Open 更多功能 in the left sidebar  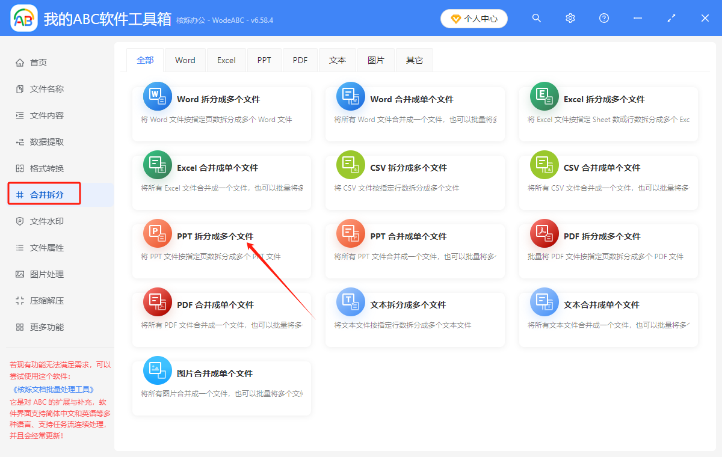click(x=47, y=327)
